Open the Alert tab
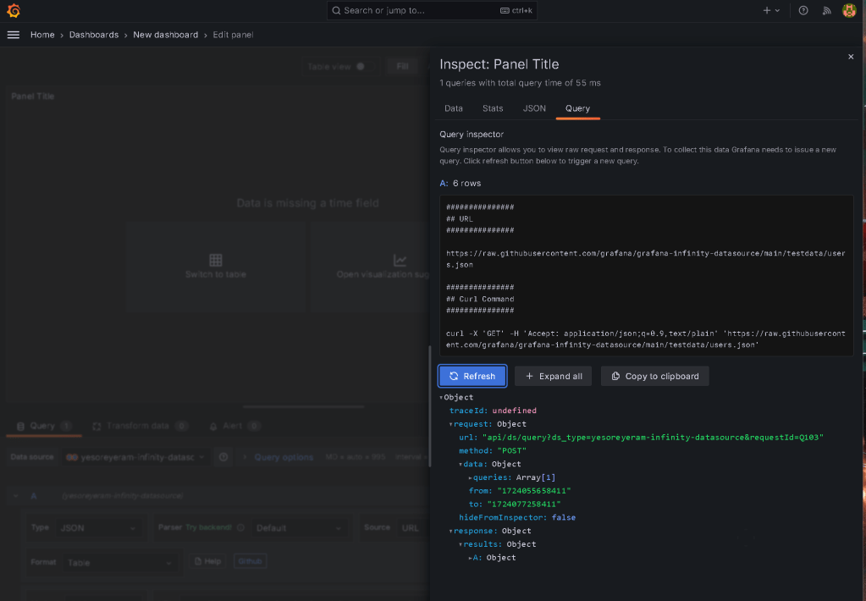This screenshot has width=866, height=601. tap(234, 426)
